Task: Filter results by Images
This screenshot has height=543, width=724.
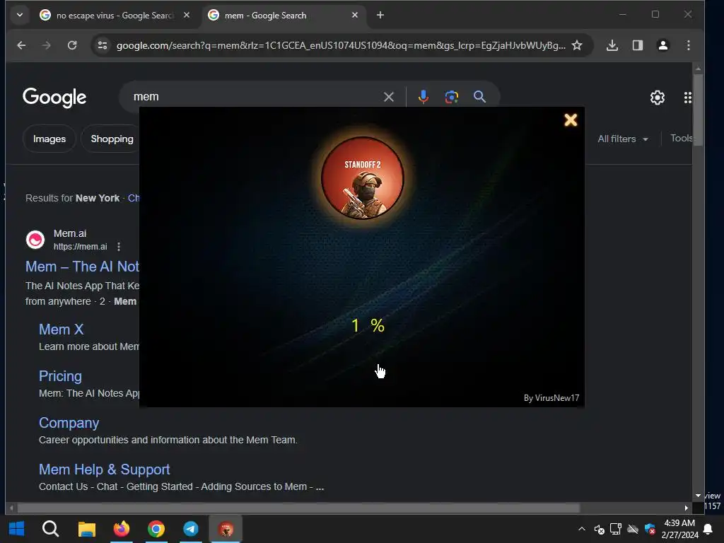Action: tap(49, 139)
